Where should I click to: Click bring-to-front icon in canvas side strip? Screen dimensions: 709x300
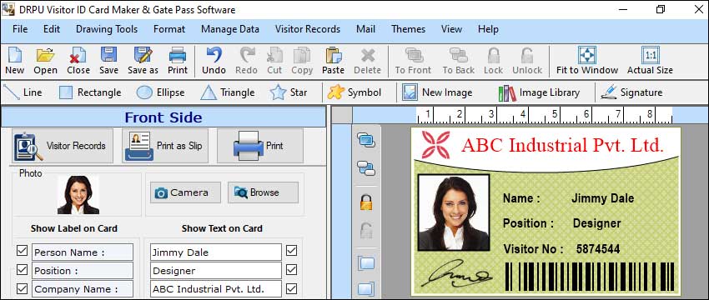(366, 141)
